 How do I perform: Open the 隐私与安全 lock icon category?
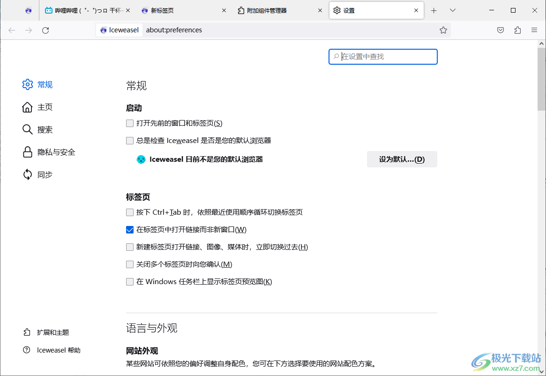coord(28,152)
